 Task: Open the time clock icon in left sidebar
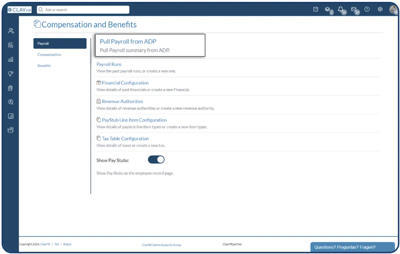(11, 45)
